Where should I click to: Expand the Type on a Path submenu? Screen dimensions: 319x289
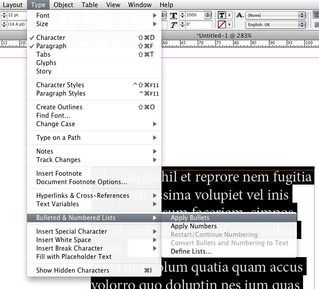pos(94,138)
